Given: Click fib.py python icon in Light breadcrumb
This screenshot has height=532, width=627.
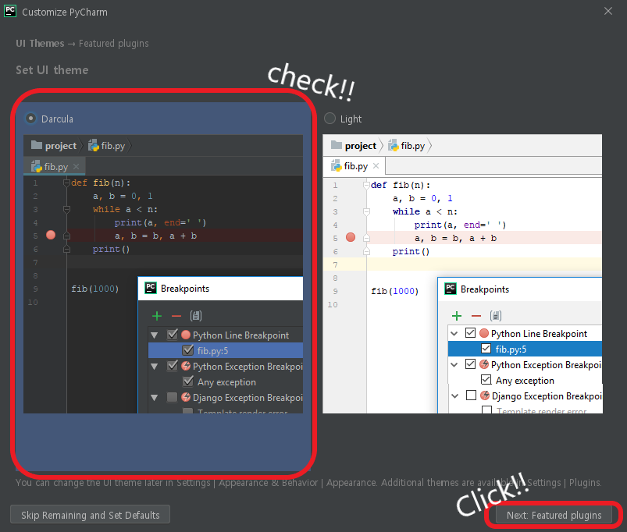Looking at the screenshot, I should click(394, 145).
